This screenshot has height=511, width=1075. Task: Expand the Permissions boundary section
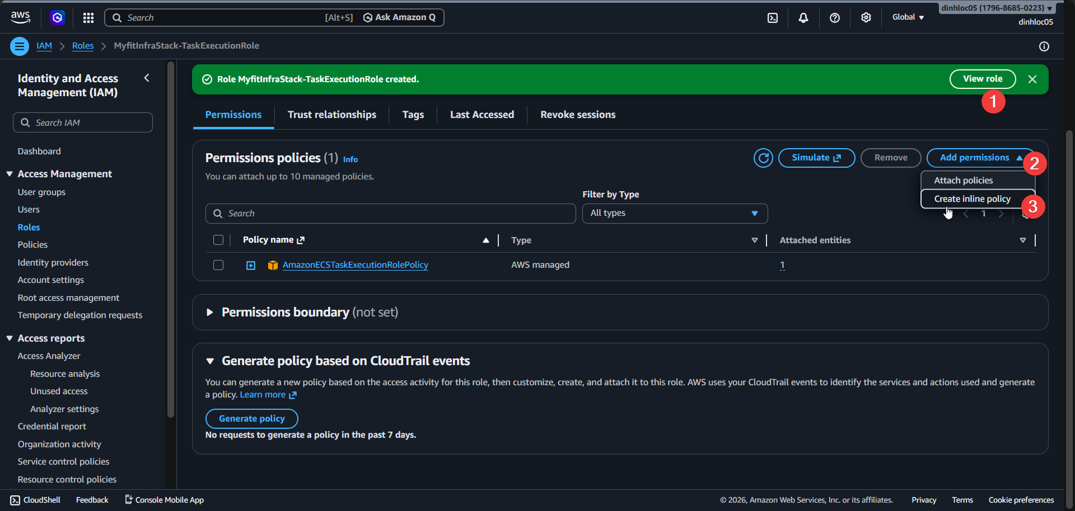[x=210, y=312]
